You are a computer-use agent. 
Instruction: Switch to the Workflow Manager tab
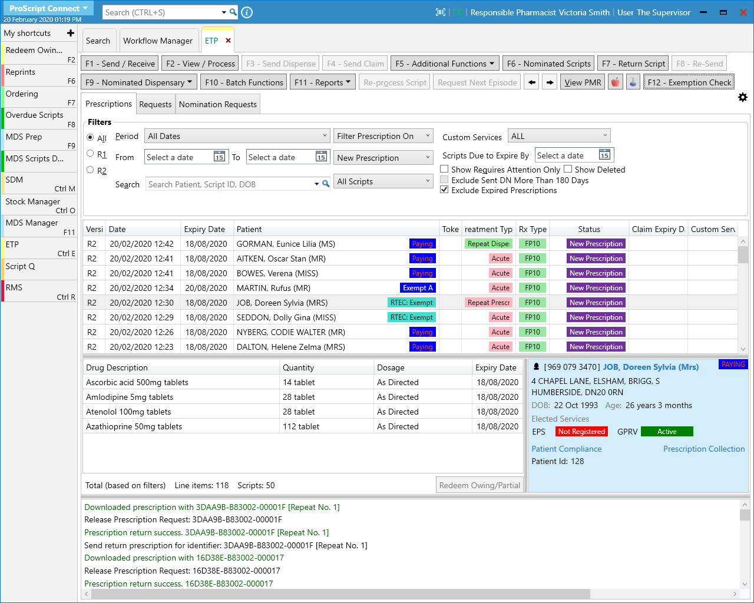click(x=158, y=41)
